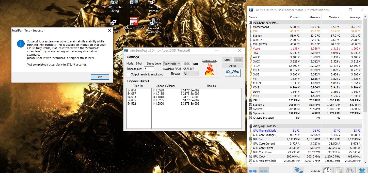This screenshot has height=173, width=368.
Task: Click the 54.644 time value in Linpack Output
Action: point(132,90)
